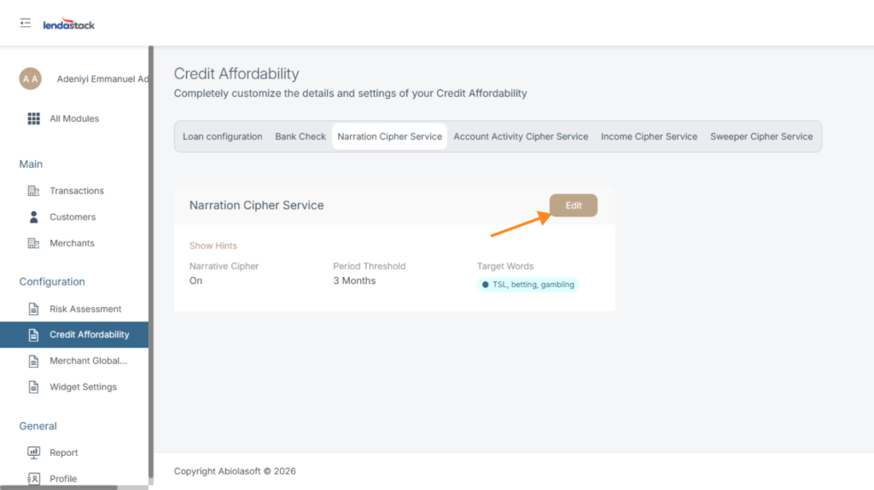Click the Transactions sidebar icon
This screenshot has height=490, width=874.
tap(34, 191)
